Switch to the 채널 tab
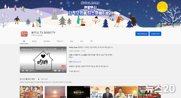This screenshot has height=98, width=181. pos(72,41)
